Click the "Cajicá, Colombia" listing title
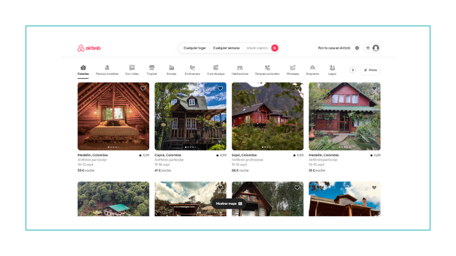 tap(168, 155)
